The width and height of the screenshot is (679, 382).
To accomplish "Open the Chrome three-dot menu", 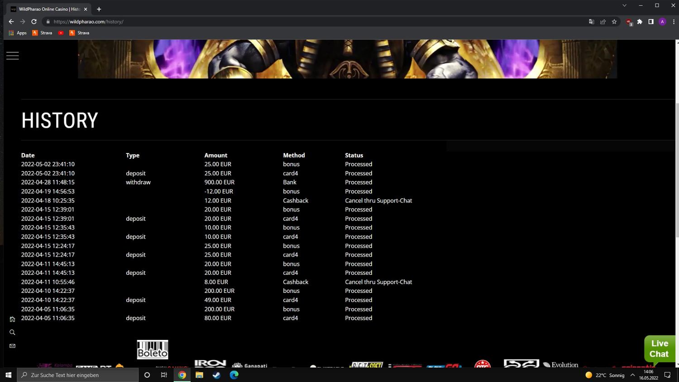I will (x=674, y=22).
